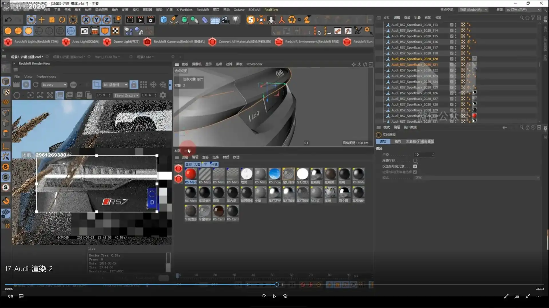
Task: Open the Octane menu
Action: 239,10
